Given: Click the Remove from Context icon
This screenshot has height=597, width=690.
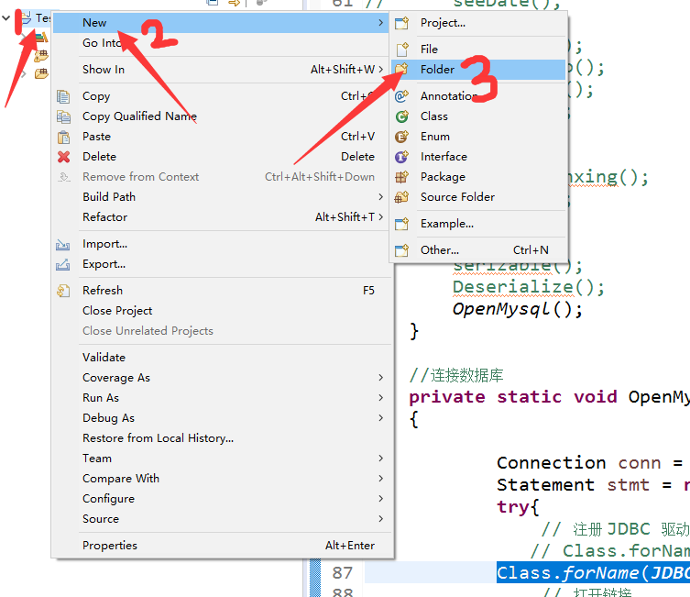Looking at the screenshot, I should [64, 177].
